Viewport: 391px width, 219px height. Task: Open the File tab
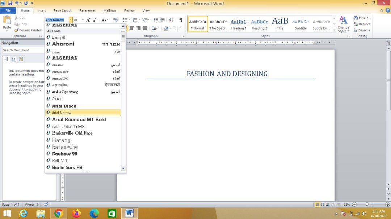tap(8, 10)
